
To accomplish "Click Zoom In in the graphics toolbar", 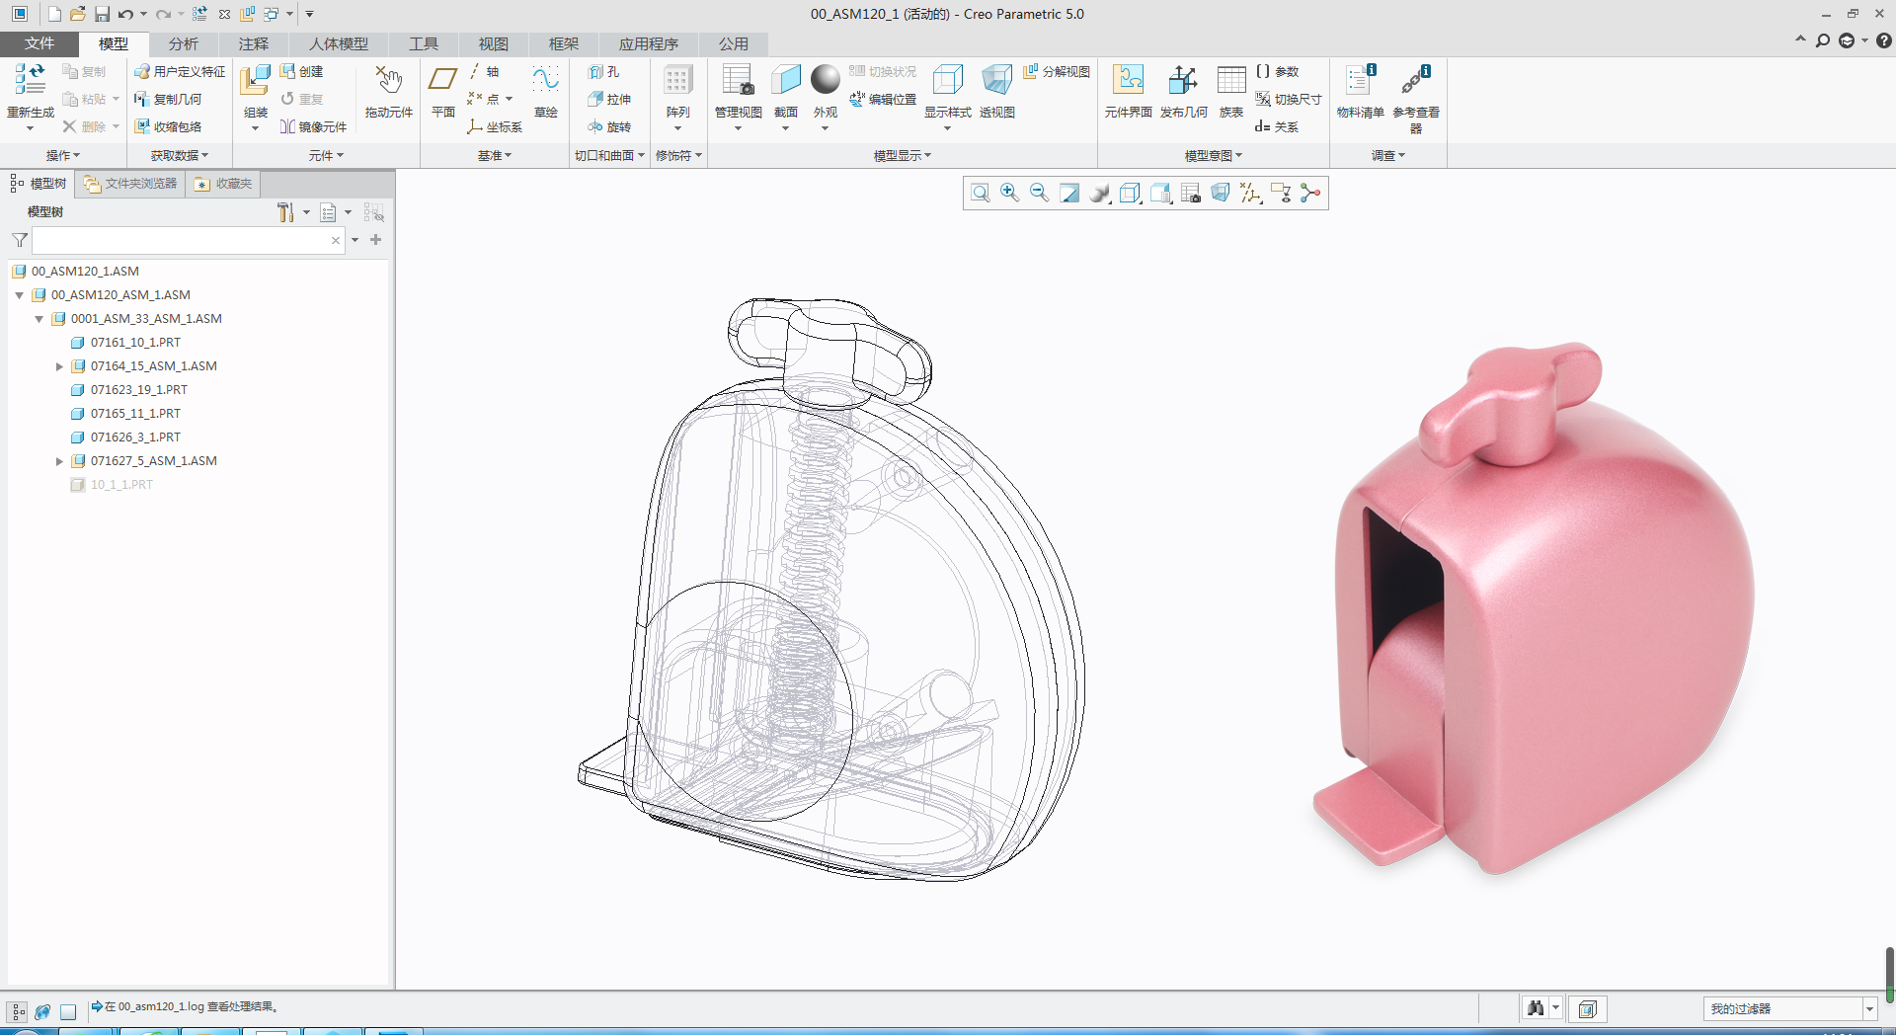I will 1009,194.
